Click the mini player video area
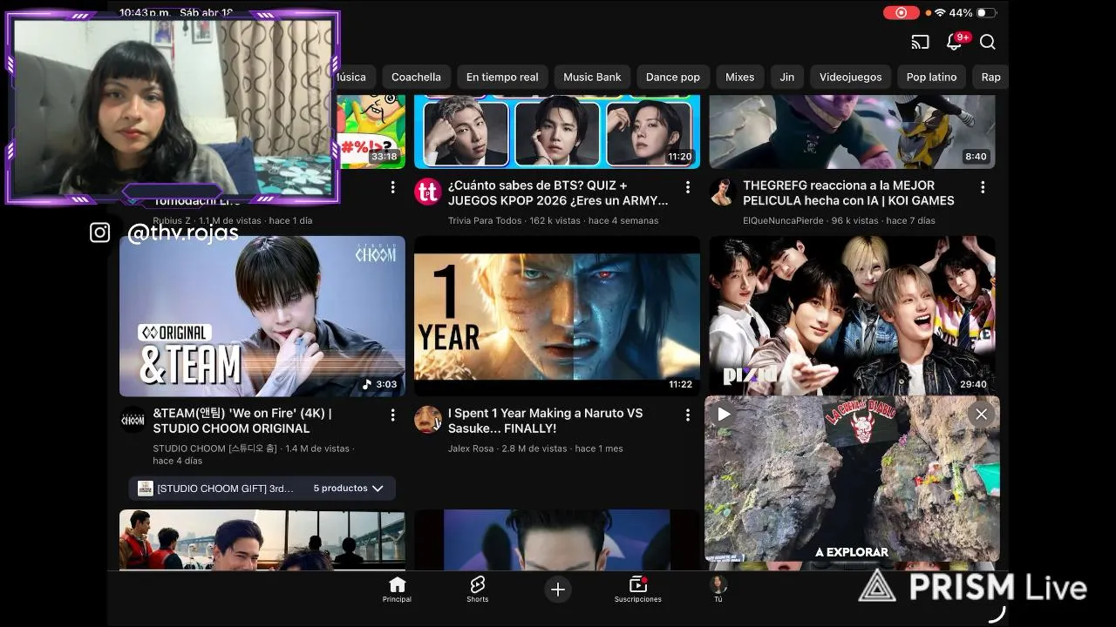This screenshot has width=1116, height=627. (x=852, y=479)
